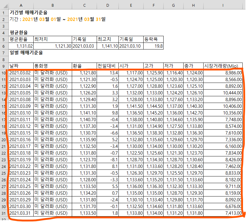Click the volume 6,160.00
The image size is (246, 222).
pos(223,146)
